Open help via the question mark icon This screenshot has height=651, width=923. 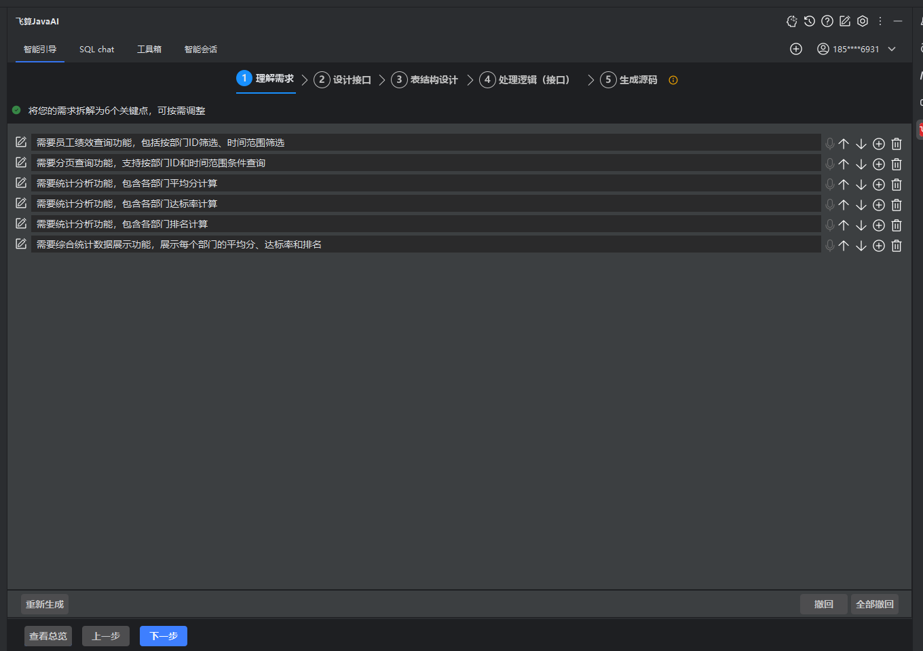tap(827, 21)
